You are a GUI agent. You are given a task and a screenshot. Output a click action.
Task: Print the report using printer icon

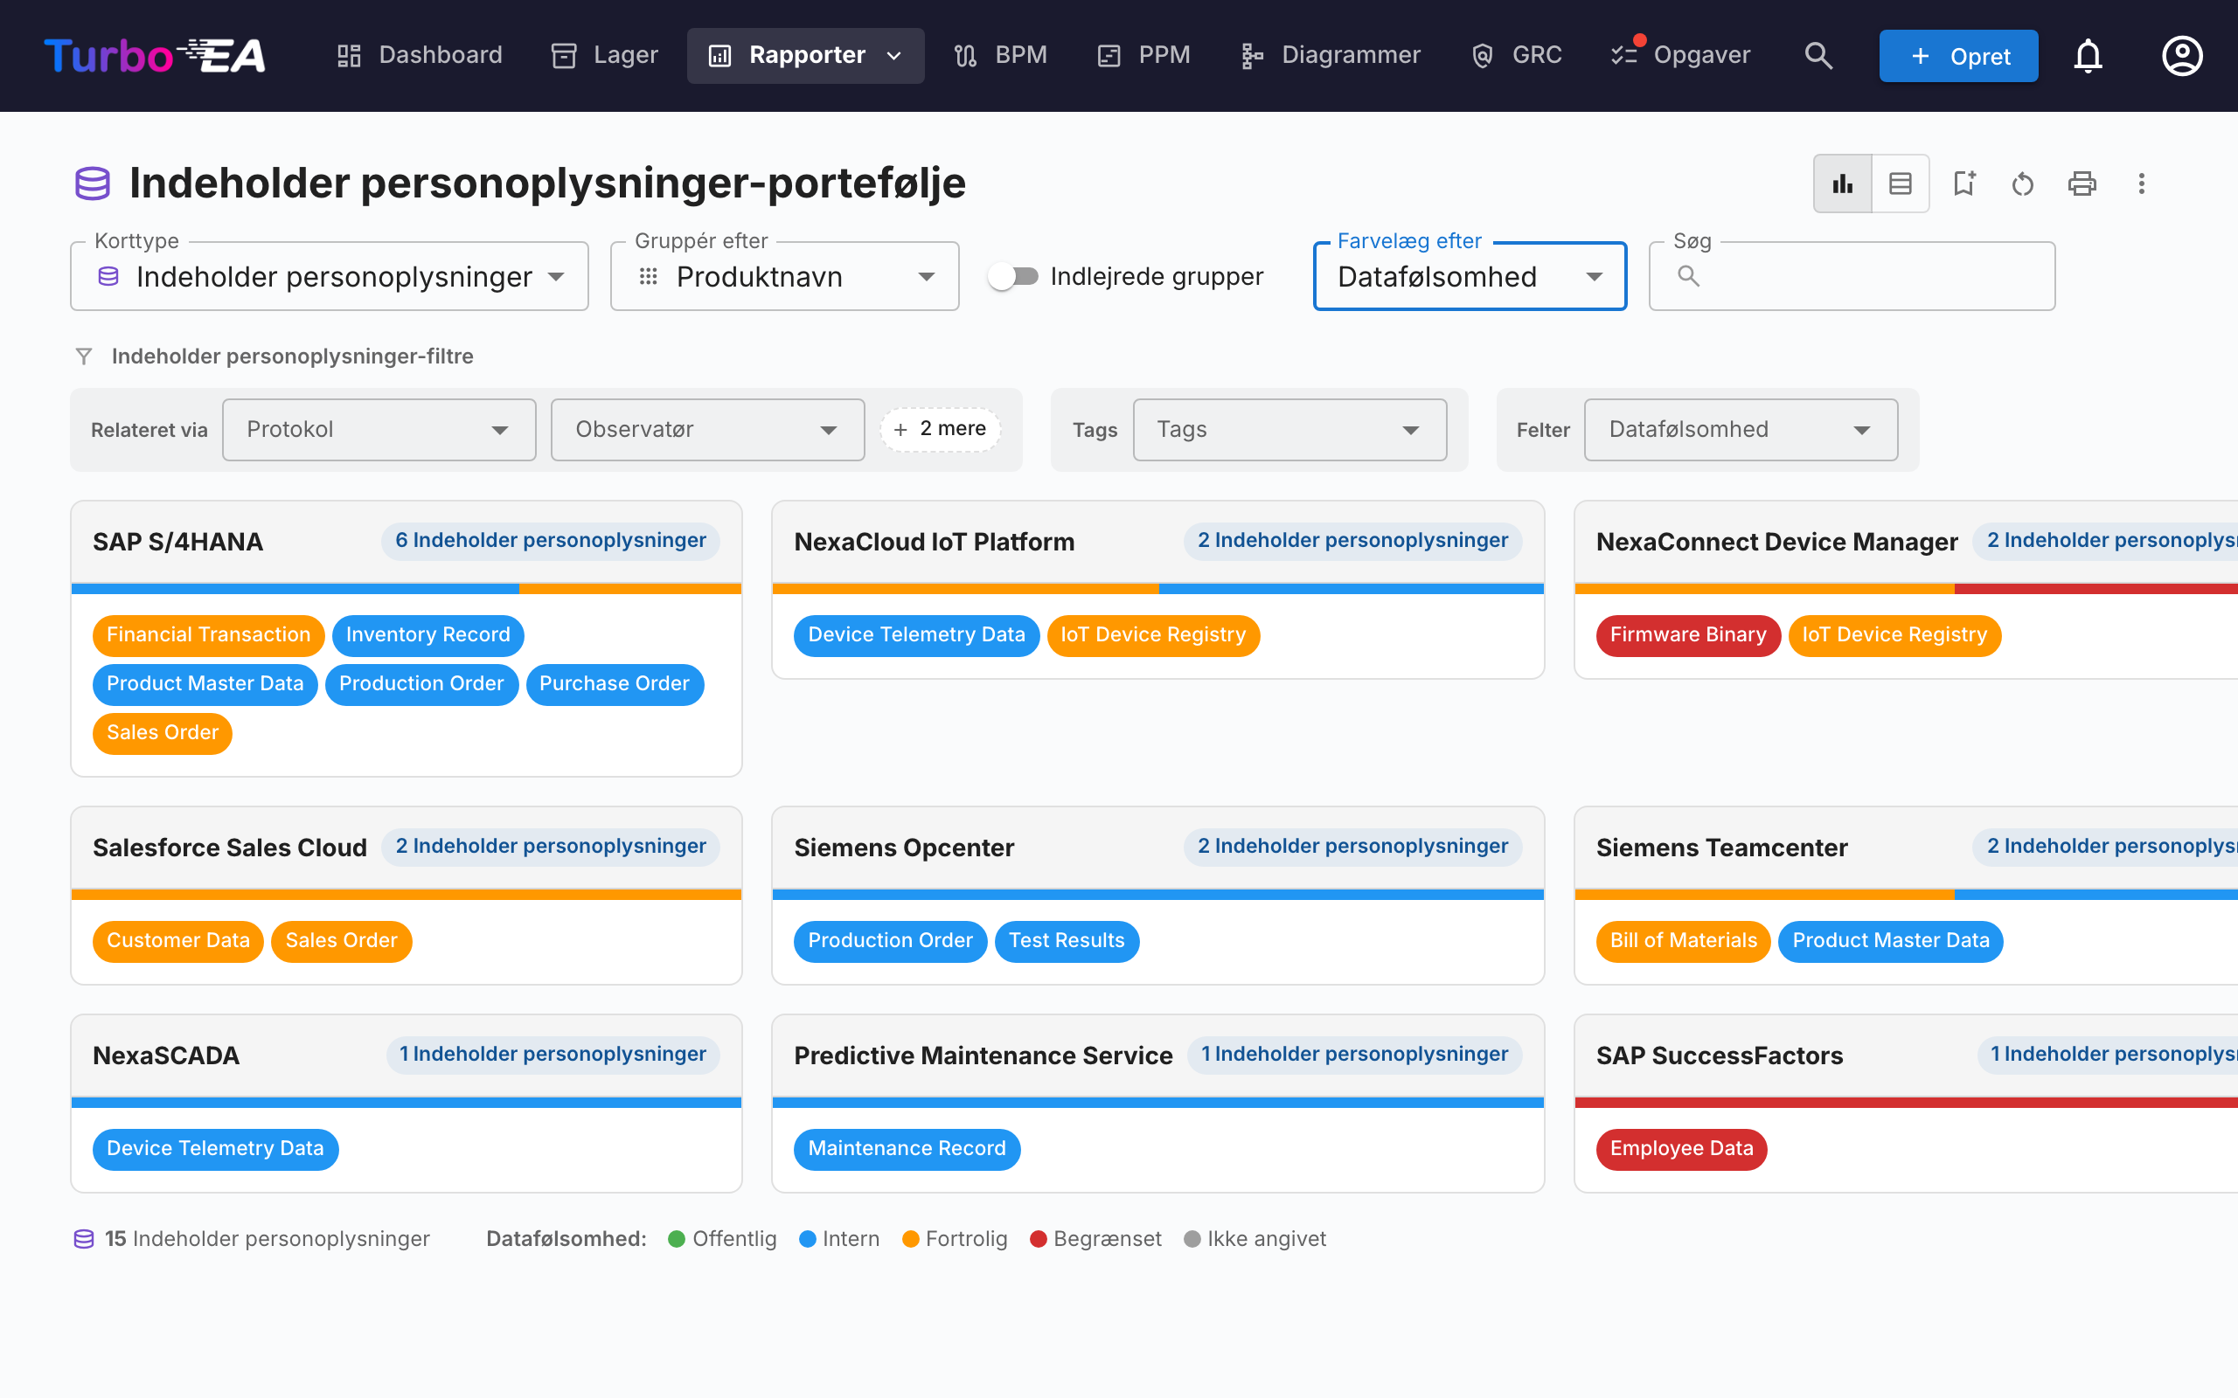(x=2082, y=183)
